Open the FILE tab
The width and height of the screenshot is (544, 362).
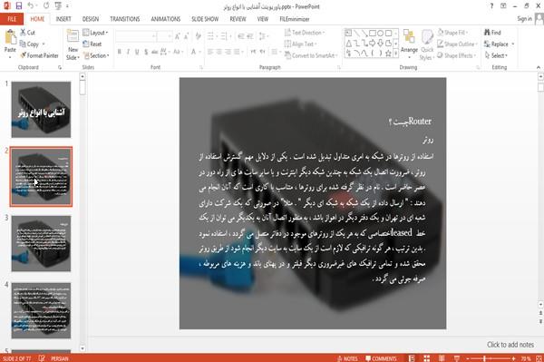[12, 19]
